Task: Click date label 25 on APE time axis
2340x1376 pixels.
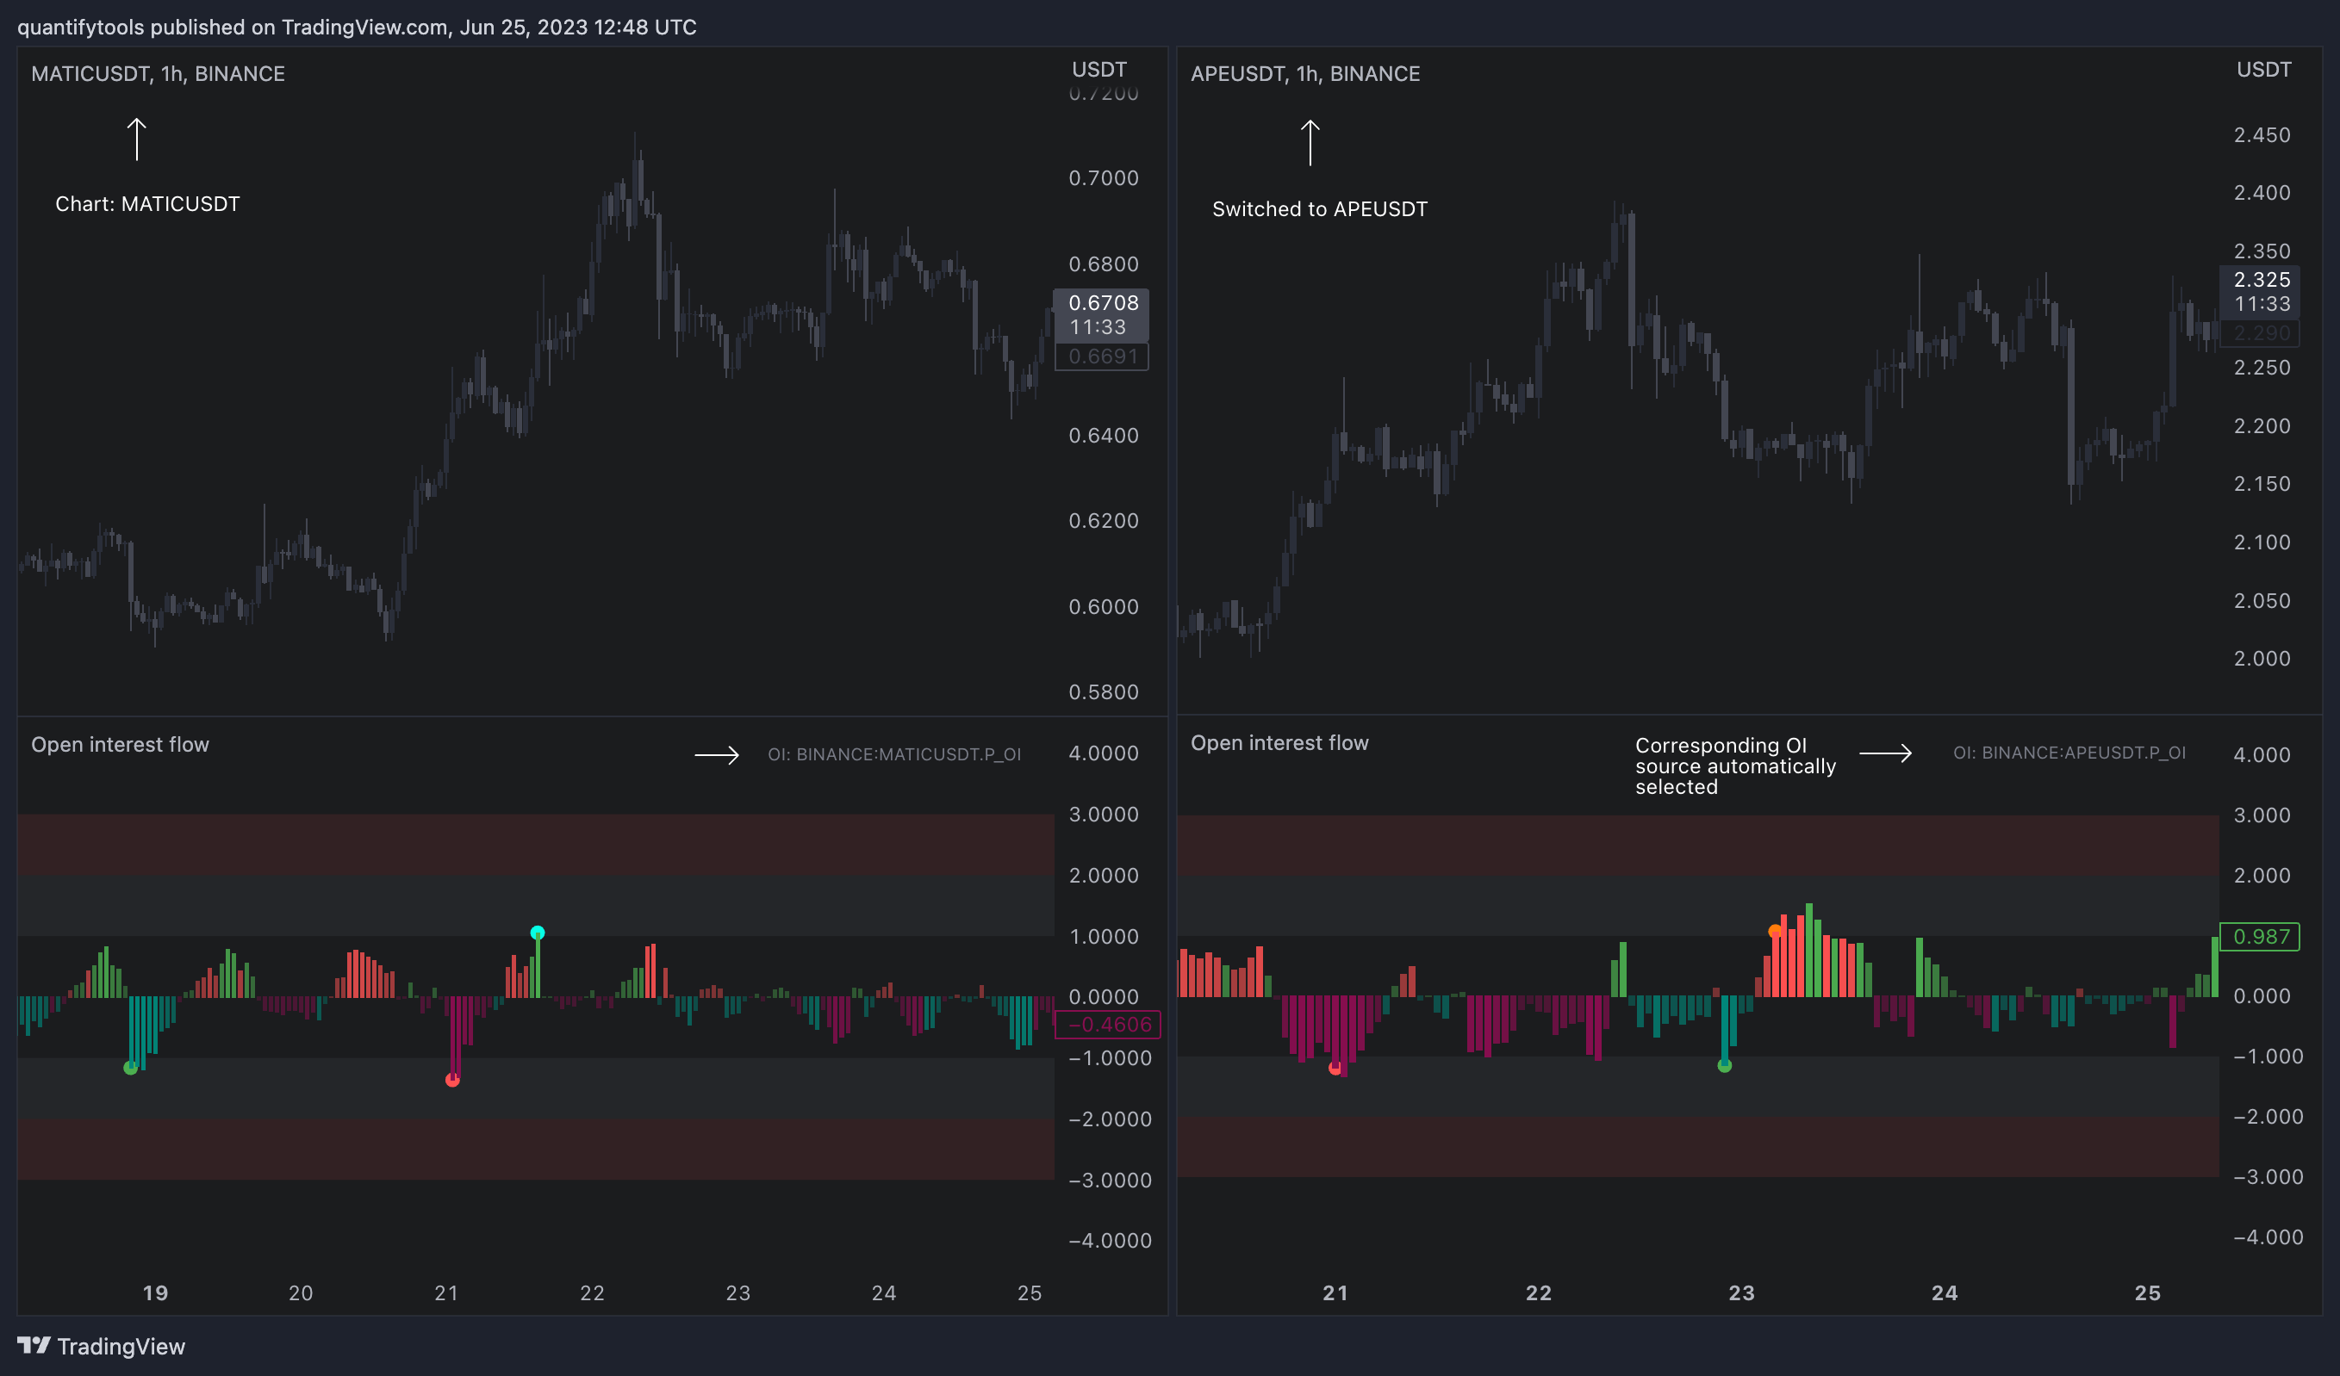Action: [x=2147, y=1292]
